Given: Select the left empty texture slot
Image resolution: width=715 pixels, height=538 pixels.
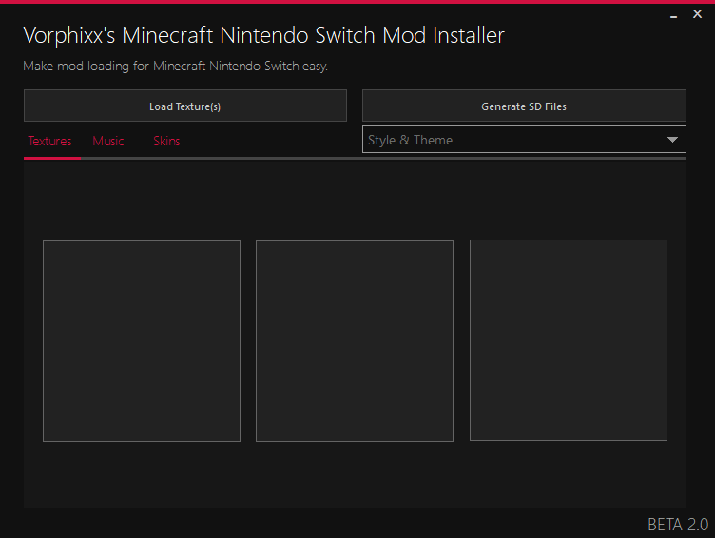Looking at the screenshot, I should pos(142,340).
